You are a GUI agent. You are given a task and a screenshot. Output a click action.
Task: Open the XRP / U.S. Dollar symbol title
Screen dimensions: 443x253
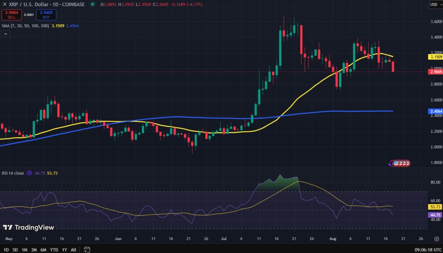[x=46, y=4]
